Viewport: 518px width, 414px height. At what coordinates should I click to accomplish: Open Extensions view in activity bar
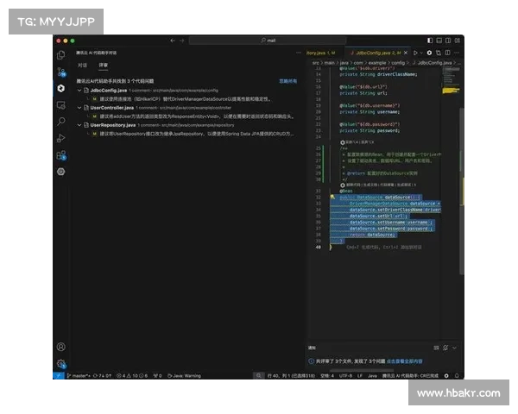tap(61, 155)
